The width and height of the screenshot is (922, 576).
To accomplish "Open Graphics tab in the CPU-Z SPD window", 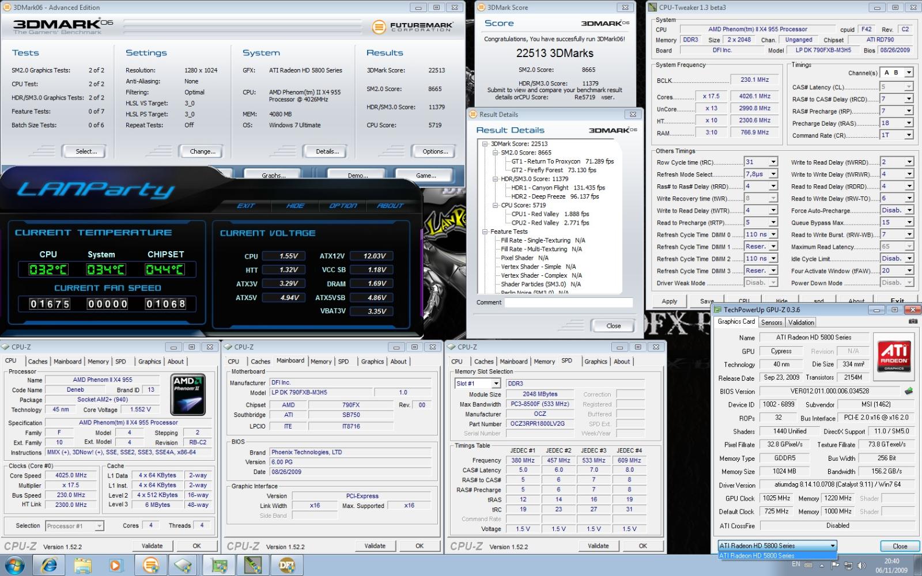I will [596, 362].
